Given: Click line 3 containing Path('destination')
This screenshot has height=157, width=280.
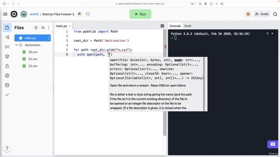Looking at the screenshot, I should [101, 41].
